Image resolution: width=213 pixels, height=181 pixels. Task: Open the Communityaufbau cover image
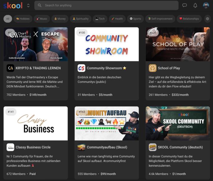pos(106,123)
